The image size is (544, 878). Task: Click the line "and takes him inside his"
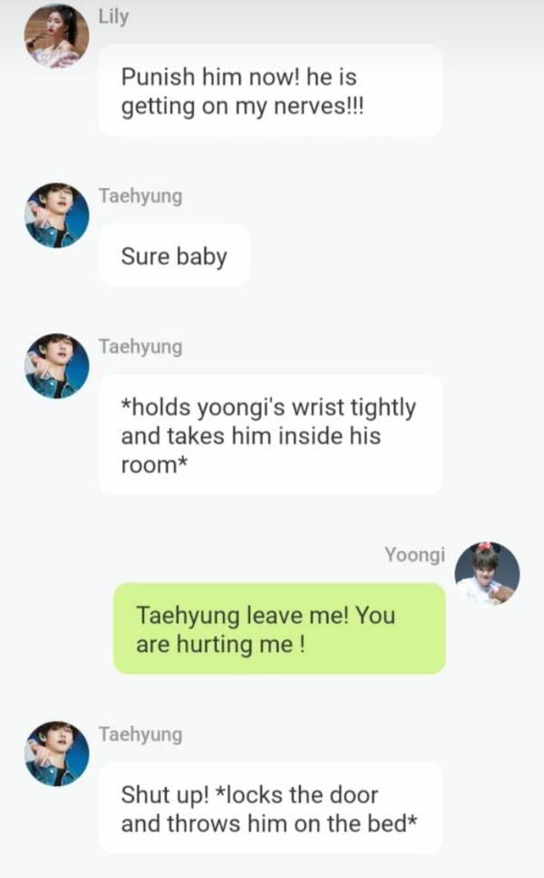coord(251,436)
